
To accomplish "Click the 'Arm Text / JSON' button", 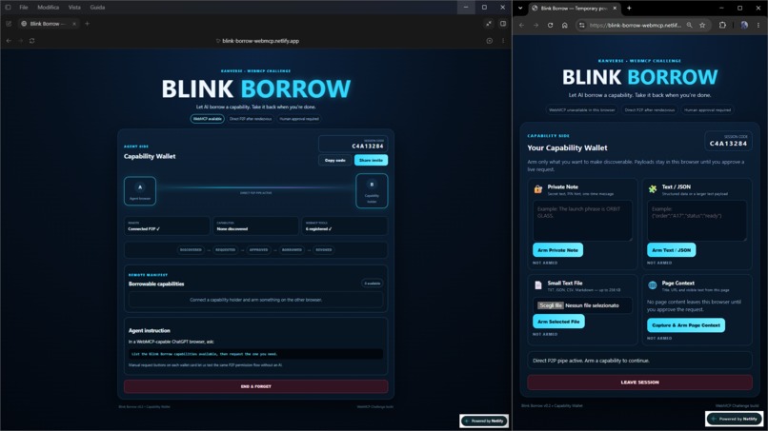I will click(671, 250).
